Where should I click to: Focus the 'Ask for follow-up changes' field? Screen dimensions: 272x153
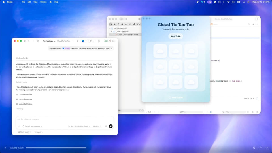click(x=65, y=119)
